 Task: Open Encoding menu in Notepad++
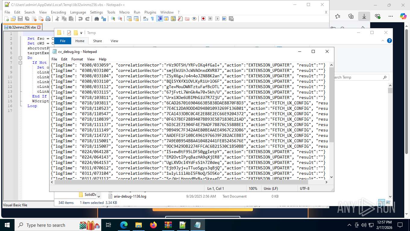point(58,12)
